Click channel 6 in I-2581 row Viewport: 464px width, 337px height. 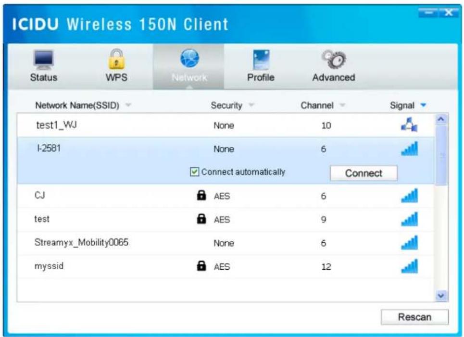pos(324,149)
